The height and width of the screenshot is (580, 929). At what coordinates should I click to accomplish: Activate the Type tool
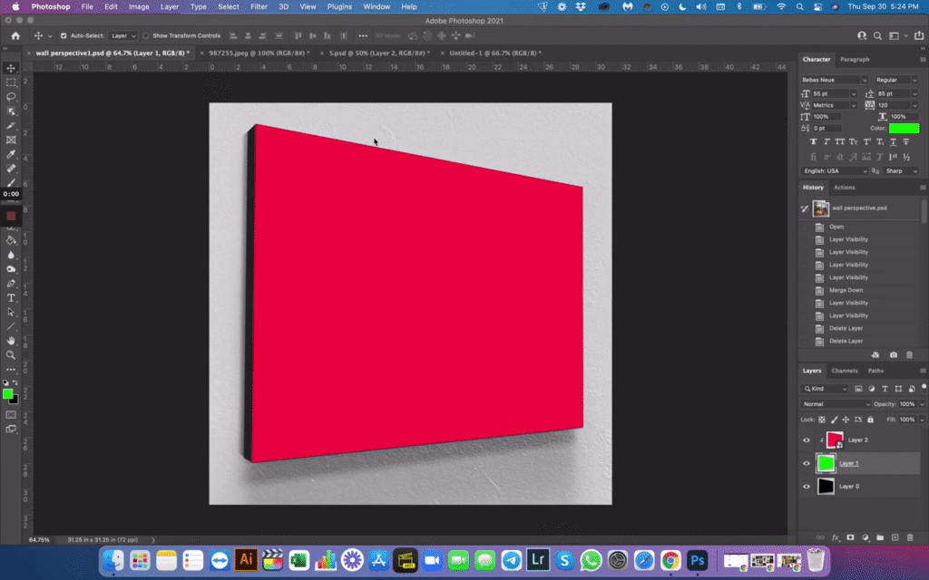click(x=11, y=297)
